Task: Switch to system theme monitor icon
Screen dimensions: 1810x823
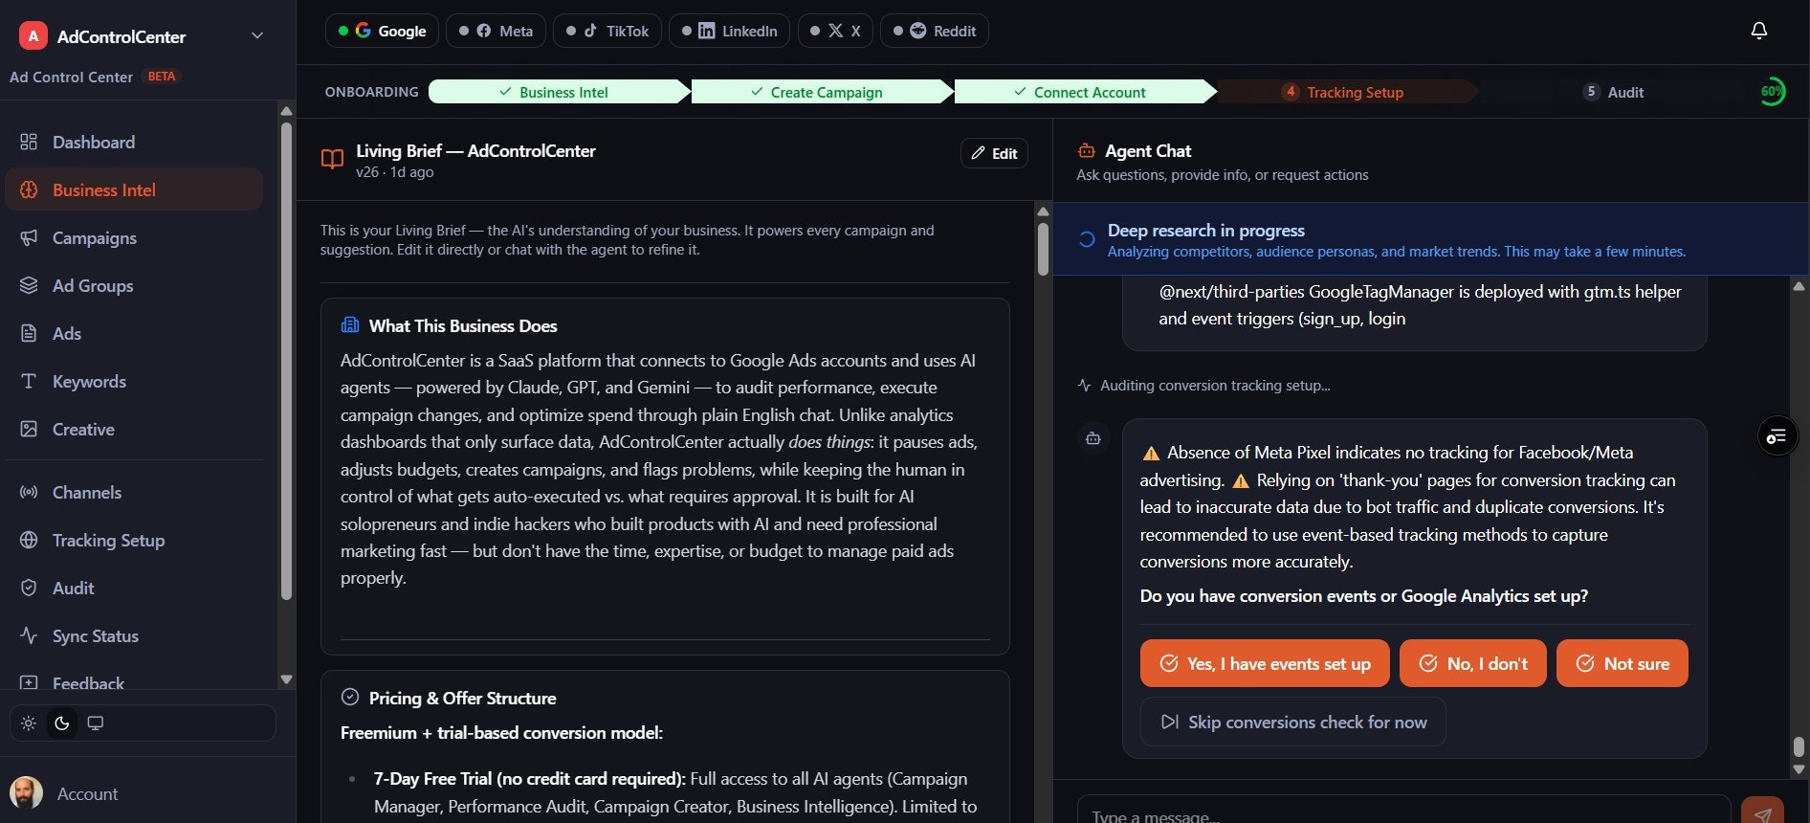Action: (96, 723)
